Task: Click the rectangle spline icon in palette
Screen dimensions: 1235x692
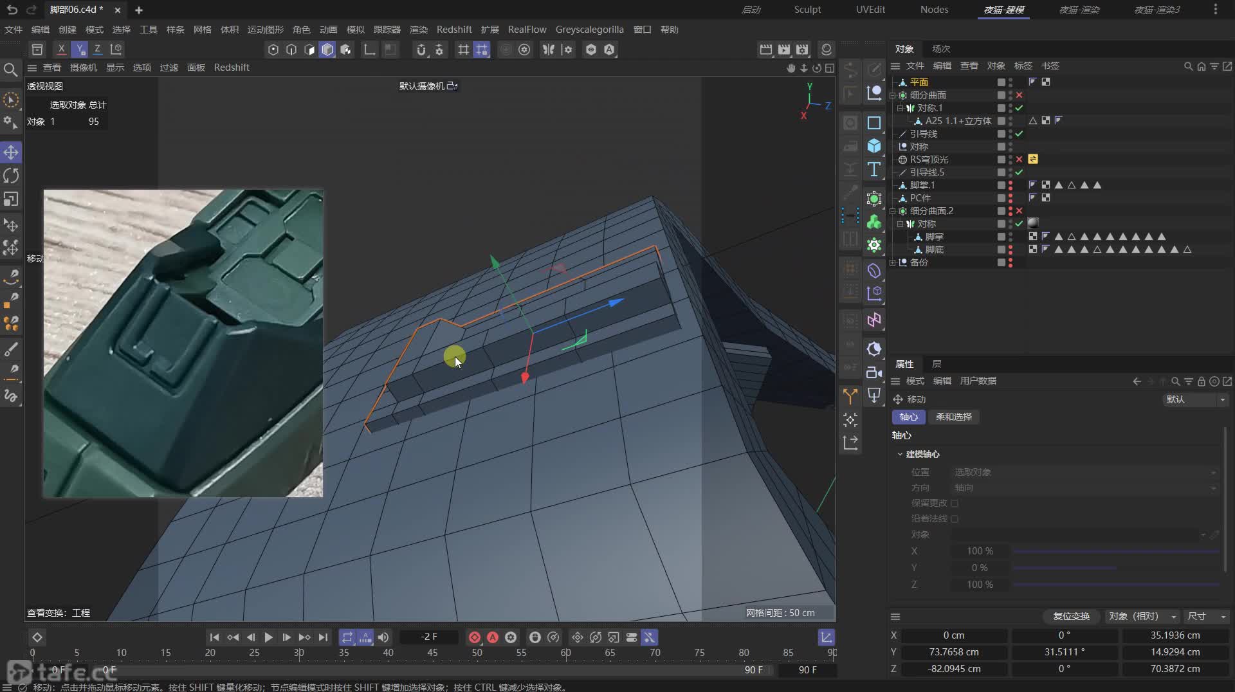Action: point(874,123)
